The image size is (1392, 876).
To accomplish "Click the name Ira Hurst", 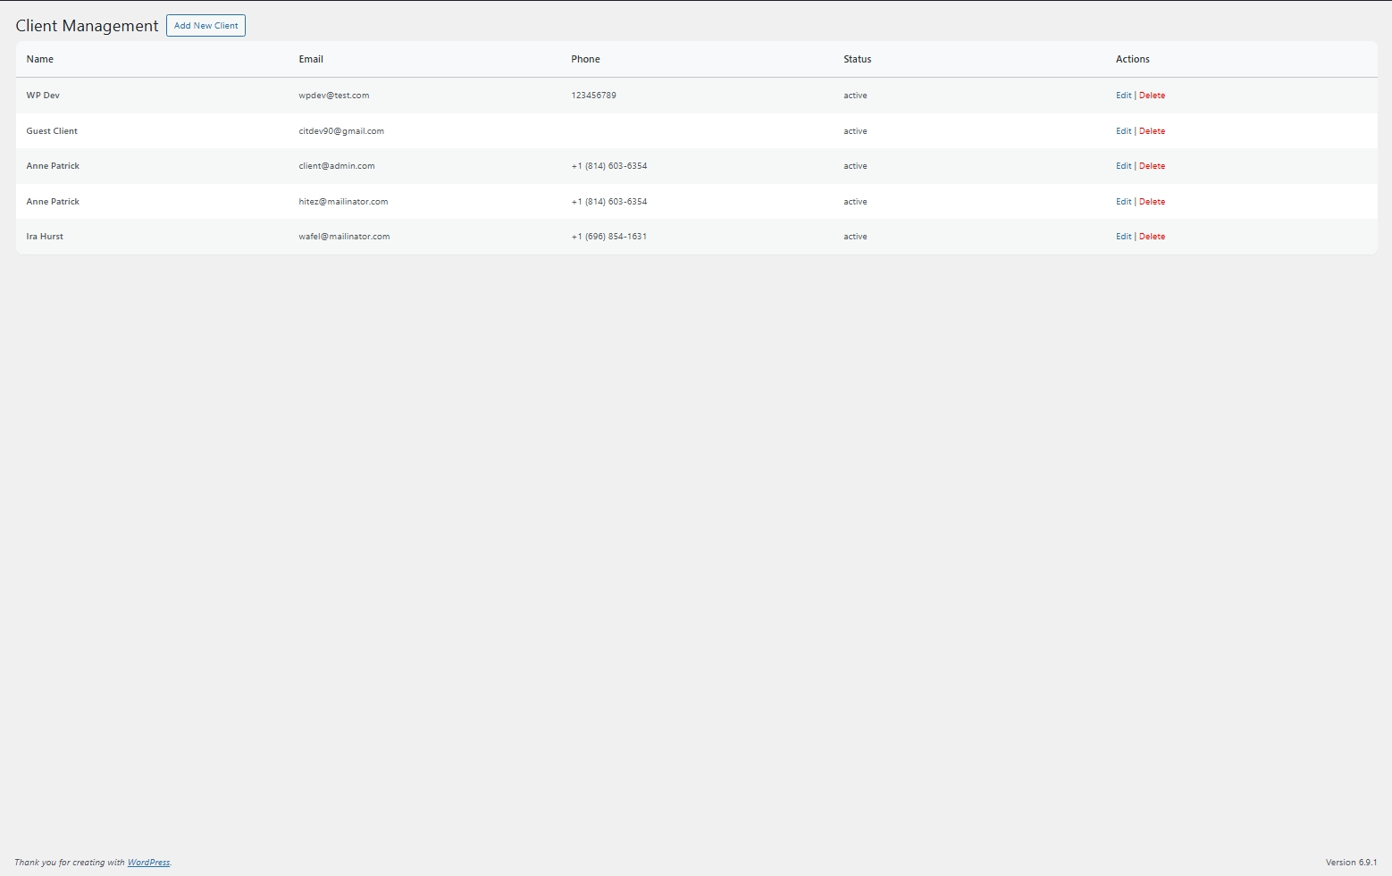I will [x=45, y=237].
